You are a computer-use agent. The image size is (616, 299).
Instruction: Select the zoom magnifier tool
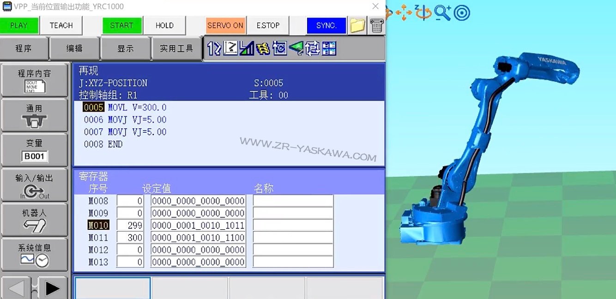[442, 12]
